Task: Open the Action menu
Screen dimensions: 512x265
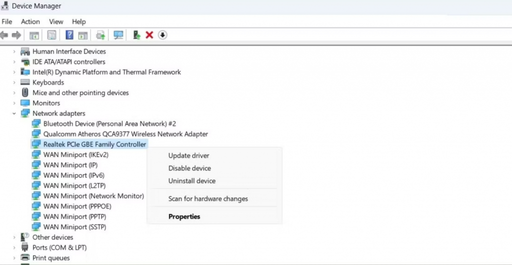Action: (30, 21)
